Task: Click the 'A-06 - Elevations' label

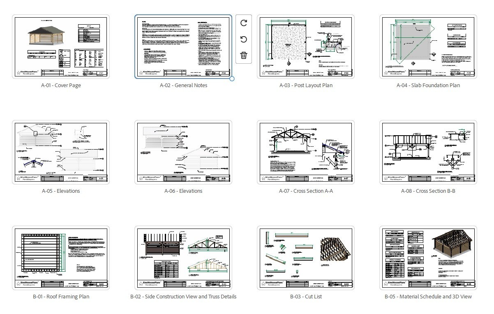Action: click(x=183, y=191)
